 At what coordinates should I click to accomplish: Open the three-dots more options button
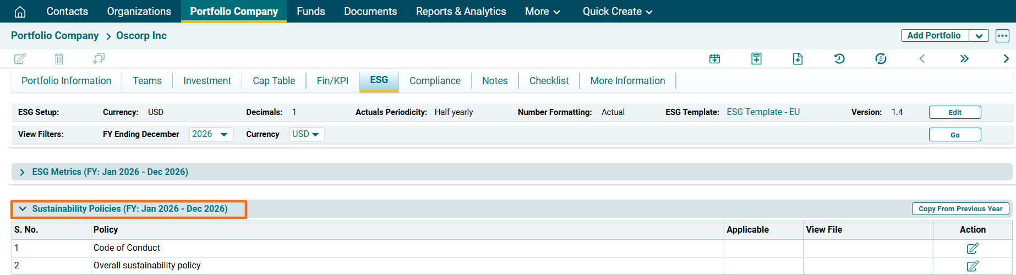point(1002,36)
